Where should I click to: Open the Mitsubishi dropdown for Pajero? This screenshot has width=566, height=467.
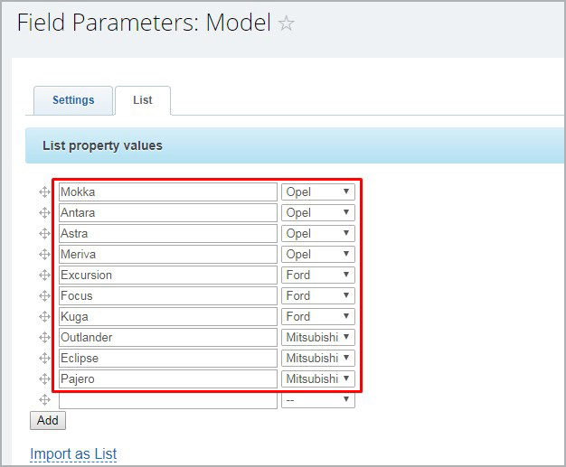click(318, 378)
